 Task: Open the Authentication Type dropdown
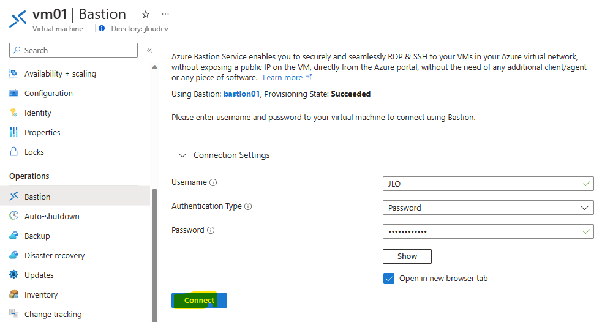tap(488, 208)
